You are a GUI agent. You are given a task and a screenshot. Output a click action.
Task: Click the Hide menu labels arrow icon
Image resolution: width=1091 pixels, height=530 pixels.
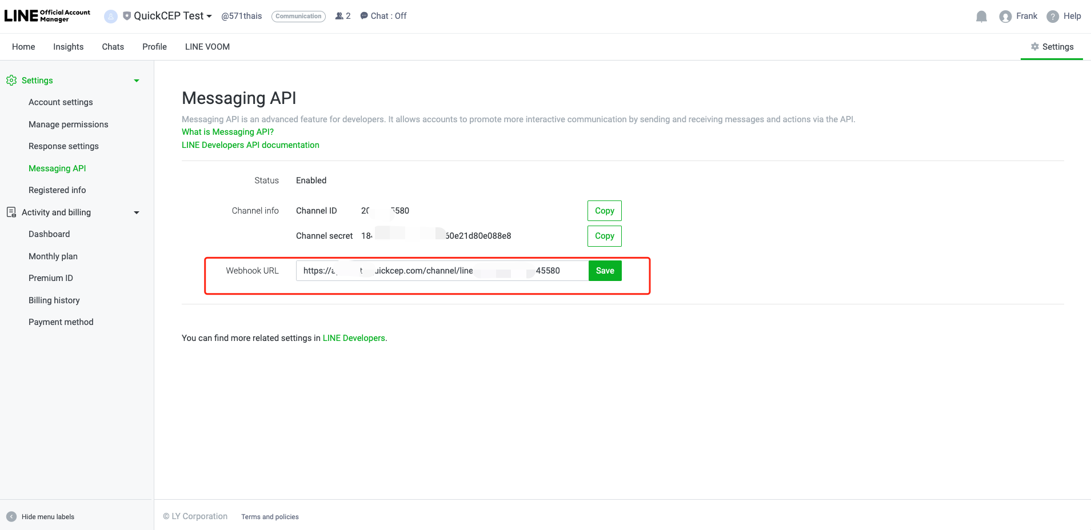11,517
